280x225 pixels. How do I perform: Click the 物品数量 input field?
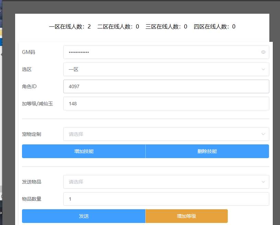[166, 199]
